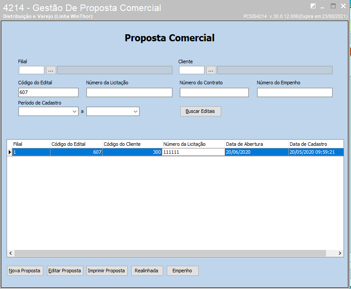Select the Número do Contrato input field
This screenshot has height=289, width=351.
click(x=214, y=92)
